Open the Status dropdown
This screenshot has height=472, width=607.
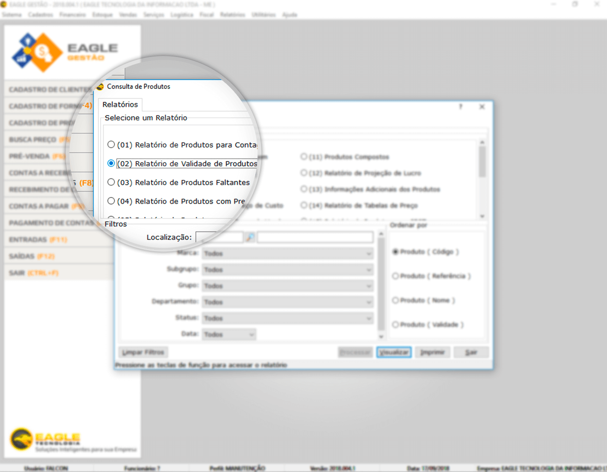coord(288,318)
